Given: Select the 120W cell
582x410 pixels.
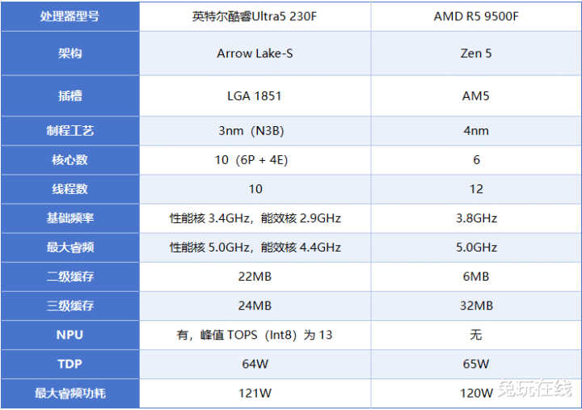Looking at the screenshot, I should tap(476, 393).
